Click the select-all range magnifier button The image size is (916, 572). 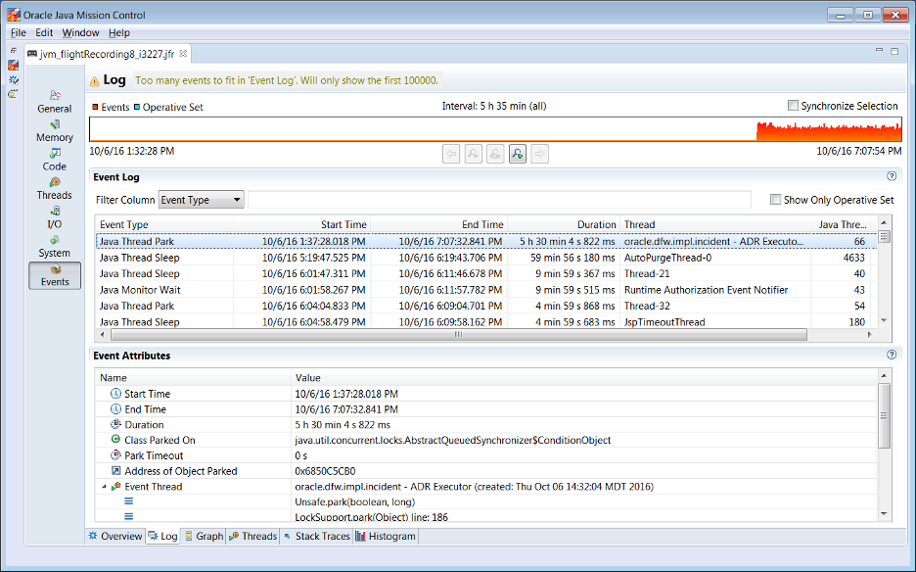518,154
